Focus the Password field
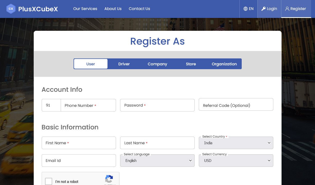 (x=157, y=105)
